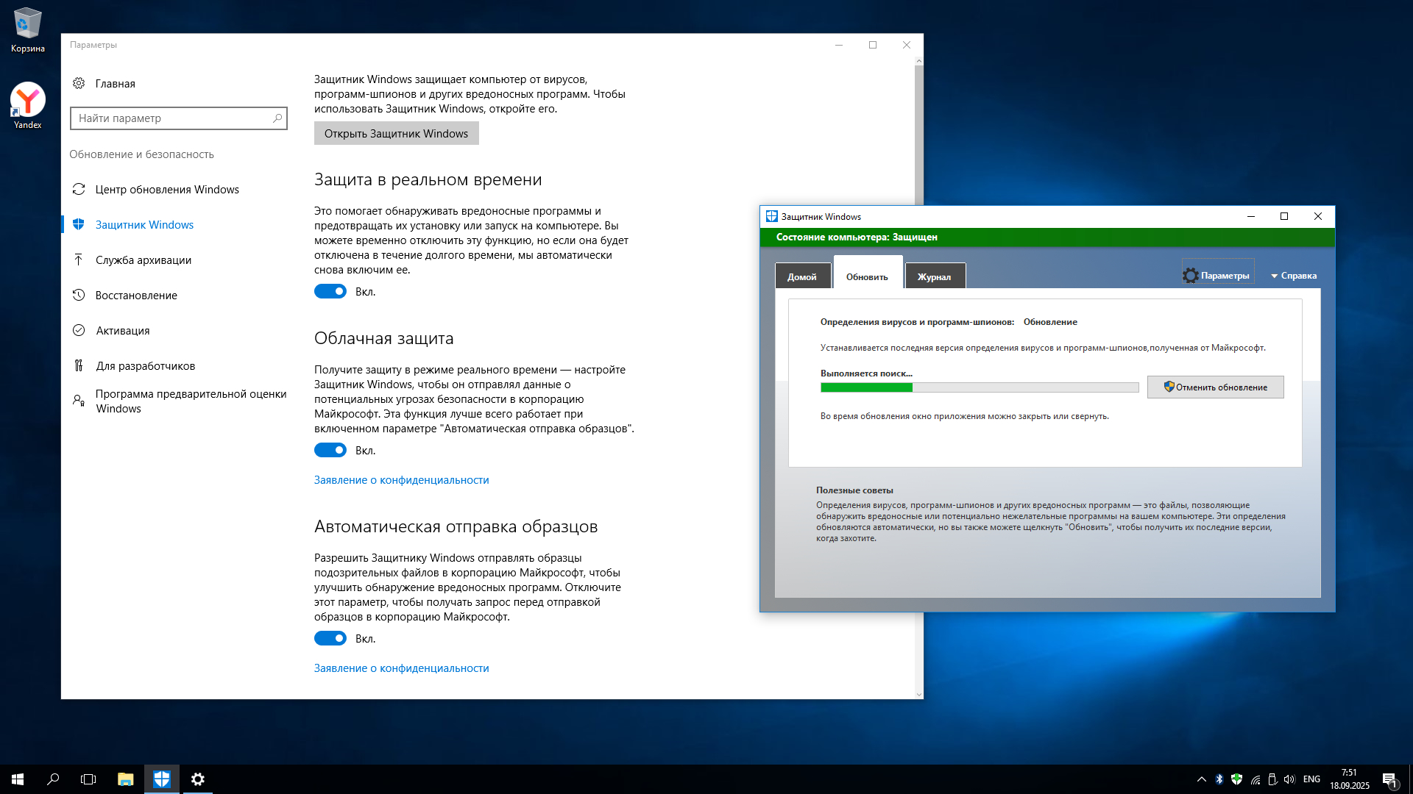Open the ENG language switcher

(1311, 779)
